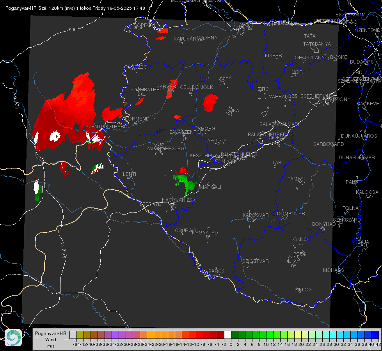Viewport: 382px width, 351px height.
Task: Click the KÖRMEND city label
Action: (137, 119)
